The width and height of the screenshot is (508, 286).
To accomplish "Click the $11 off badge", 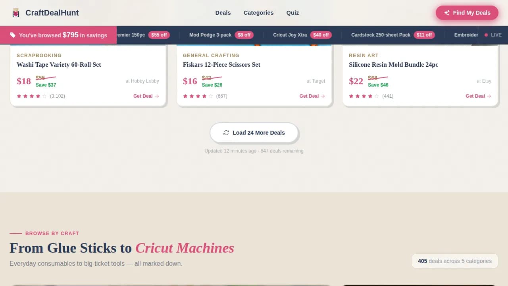I will [x=424, y=35].
